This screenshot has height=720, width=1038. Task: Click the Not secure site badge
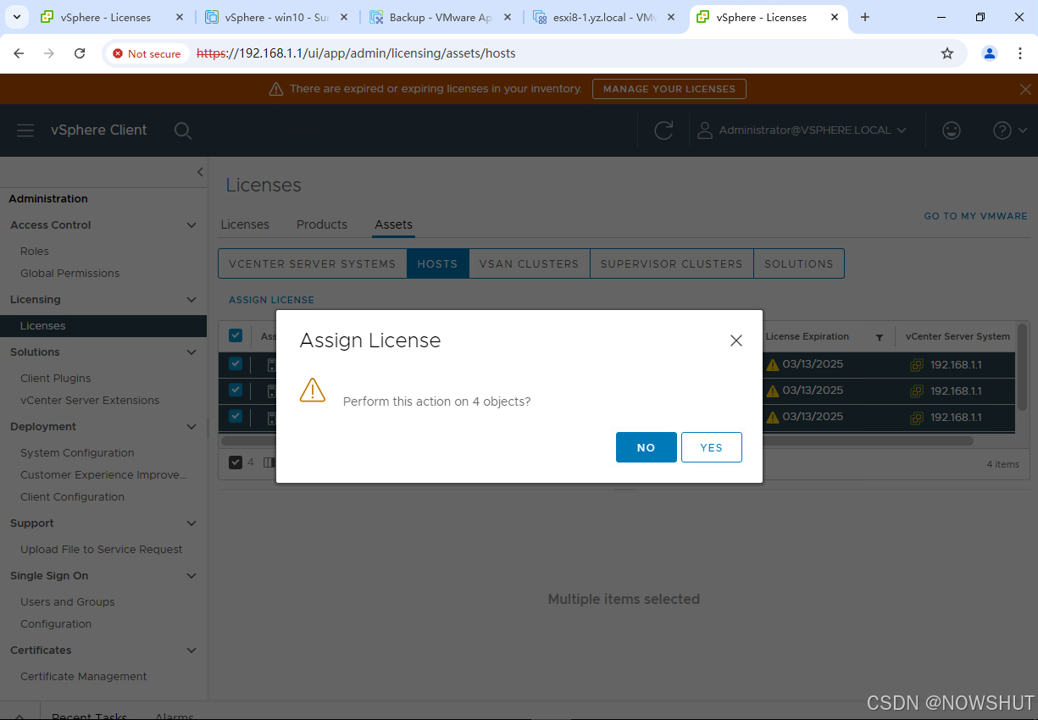click(147, 53)
